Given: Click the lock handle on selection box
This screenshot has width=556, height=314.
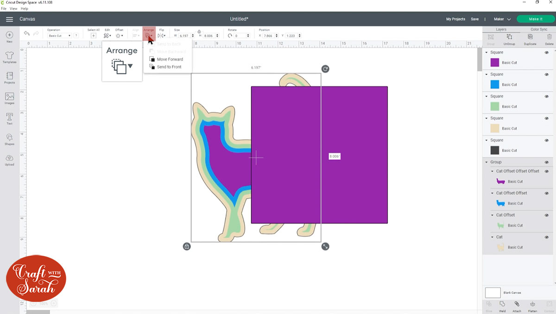Looking at the screenshot, I should [x=187, y=246].
